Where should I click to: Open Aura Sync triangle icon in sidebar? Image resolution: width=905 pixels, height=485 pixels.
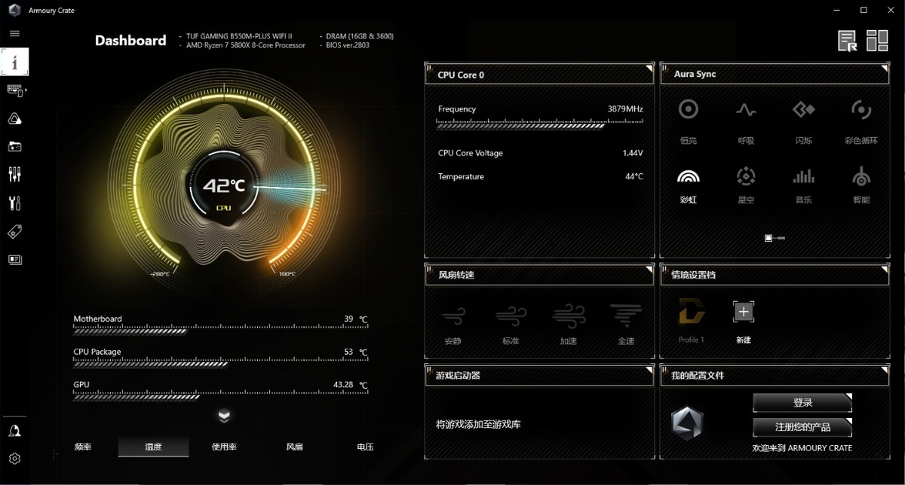[14, 119]
